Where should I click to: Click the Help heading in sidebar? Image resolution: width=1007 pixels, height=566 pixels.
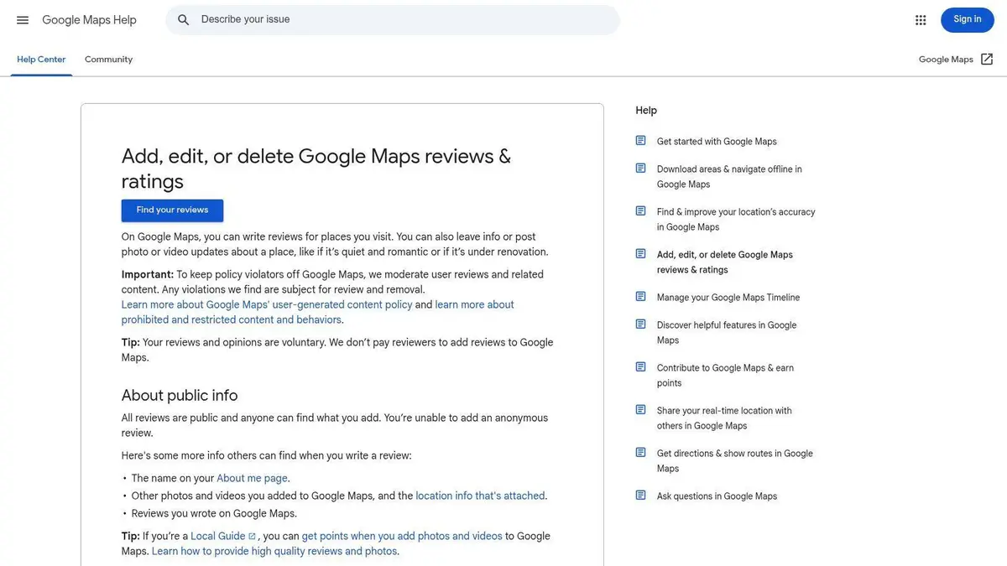(x=646, y=111)
